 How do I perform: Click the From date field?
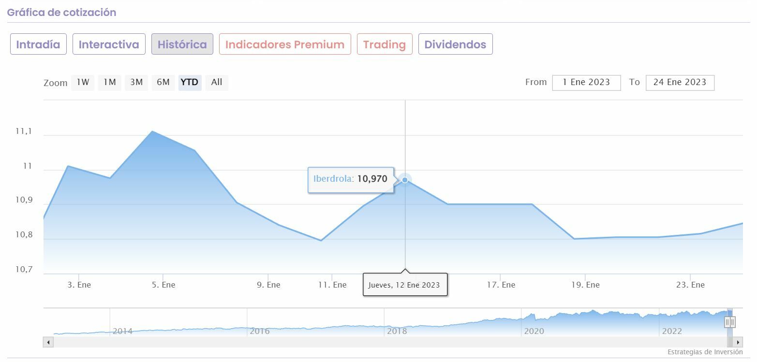(586, 82)
